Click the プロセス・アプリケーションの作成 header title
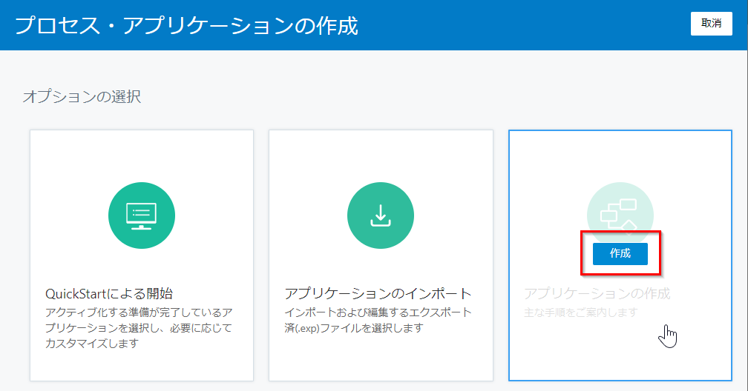 (x=187, y=26)
